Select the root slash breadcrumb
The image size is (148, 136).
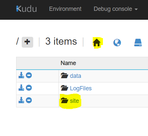pyautogui.click(x=17, y=41)
